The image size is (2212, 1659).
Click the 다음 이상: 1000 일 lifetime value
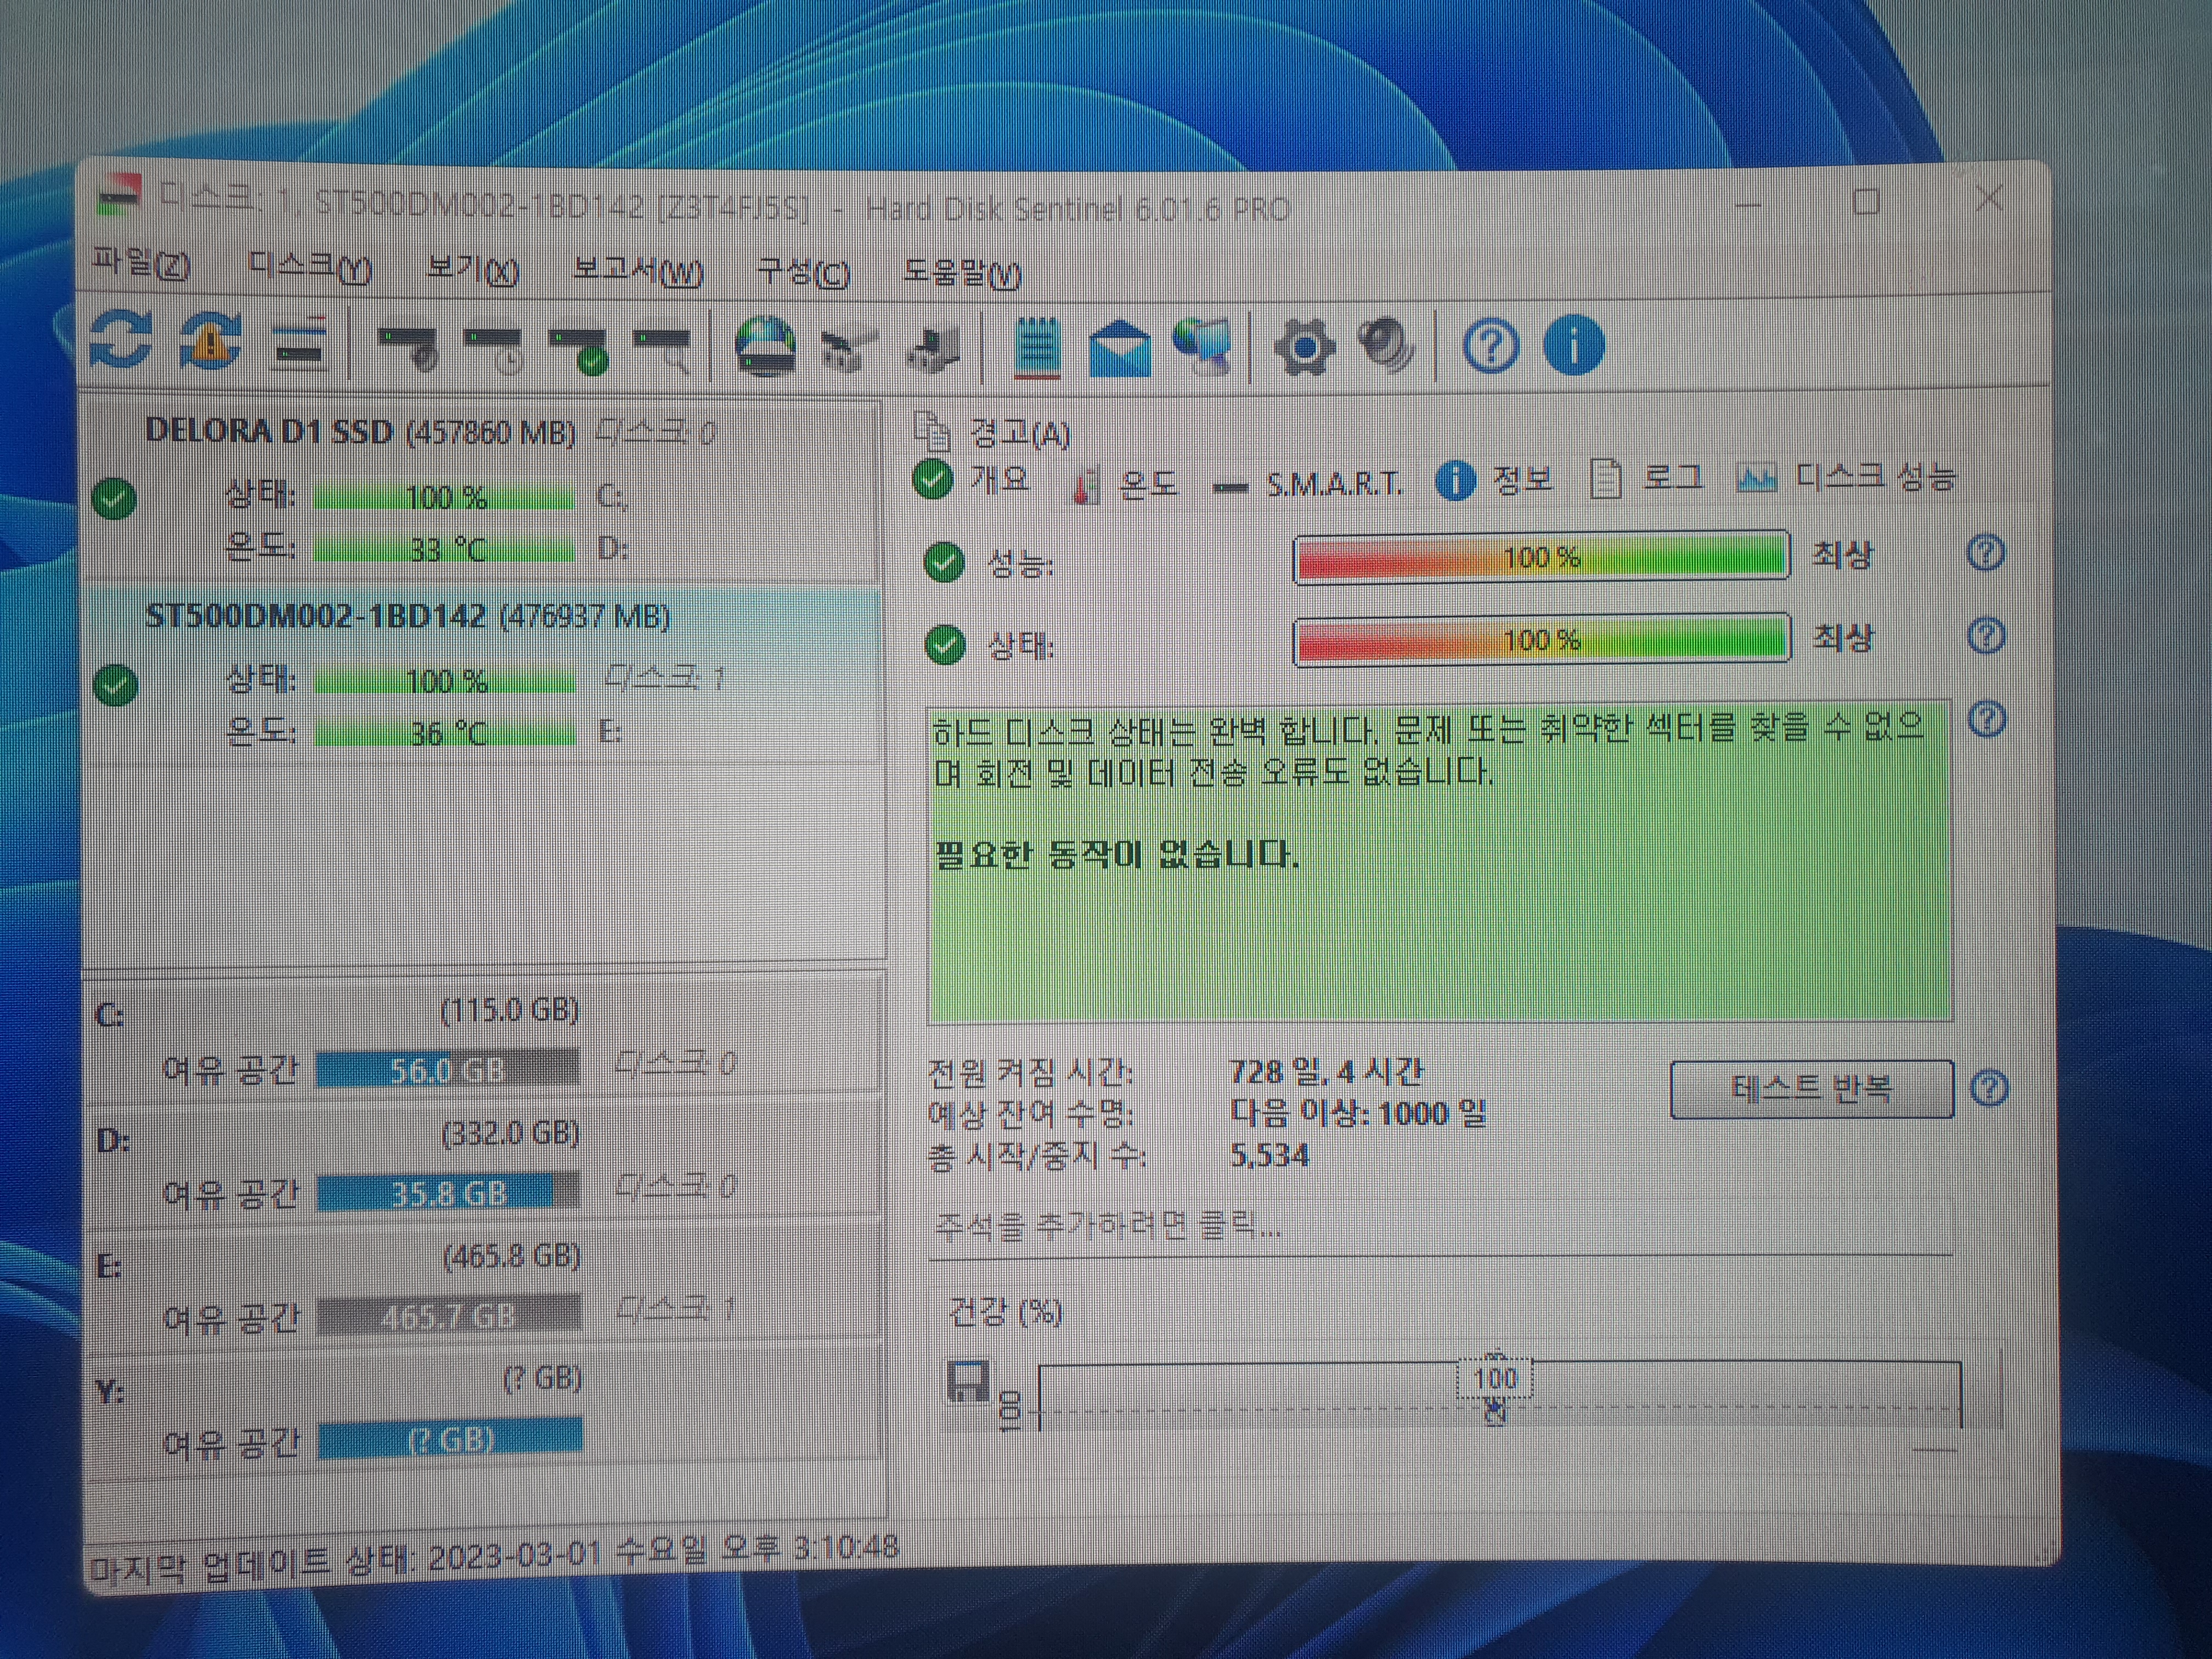(1358, 1113)
